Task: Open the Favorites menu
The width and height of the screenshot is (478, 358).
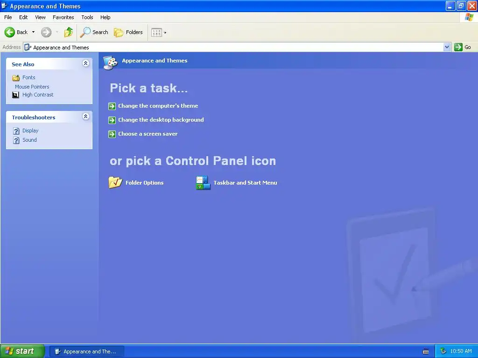Action: (63, 17)
